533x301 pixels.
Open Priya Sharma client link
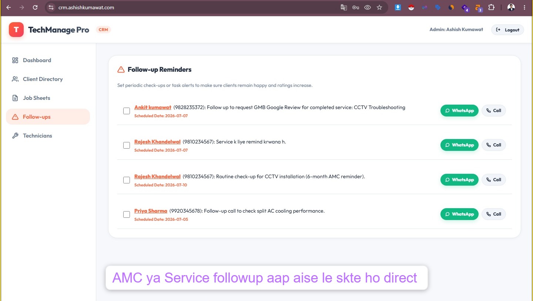[151, 211]
